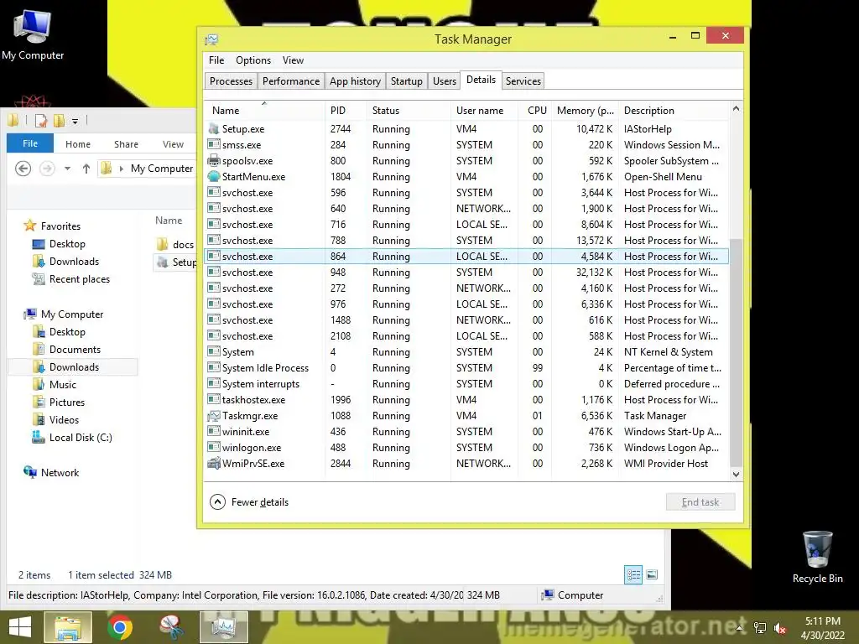
Task: Click the Windows Start button on taskbar
Action: pos(20,627)
